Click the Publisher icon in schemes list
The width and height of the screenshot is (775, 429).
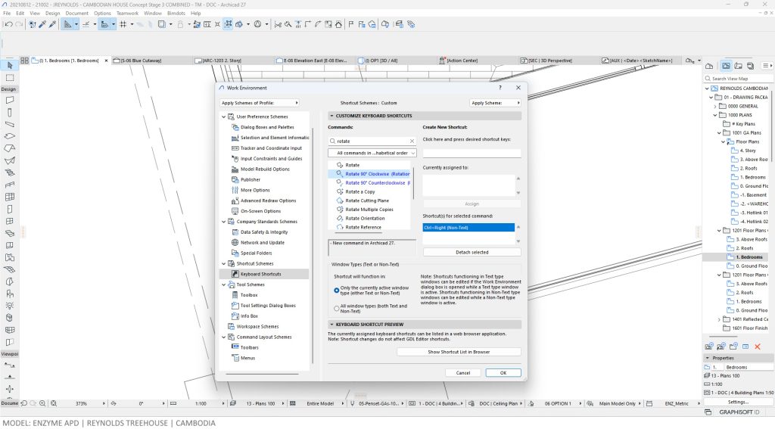235,180
